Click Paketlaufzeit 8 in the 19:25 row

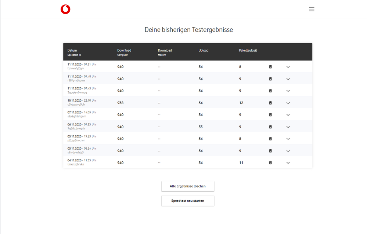point(240,139)
